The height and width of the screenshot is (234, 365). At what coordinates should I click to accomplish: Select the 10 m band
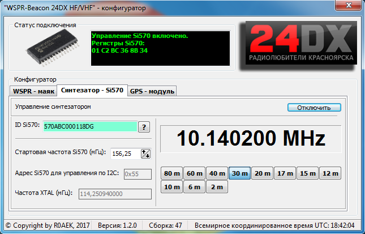(172, 187)
